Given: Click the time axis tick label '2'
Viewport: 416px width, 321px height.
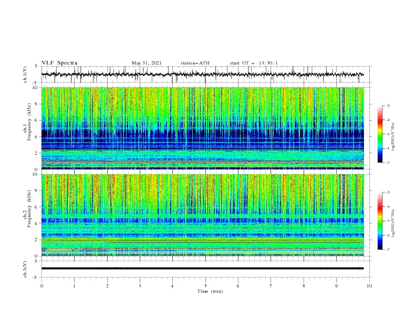Looking at the screenshot, I should click(107, 286).
